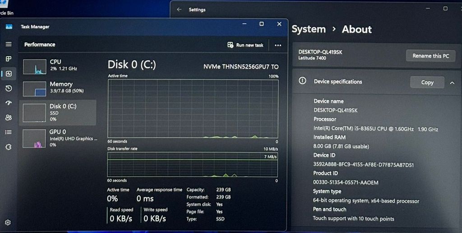Select the Memory performance item
The height and width of the screenshot is (233, 462).
pos(57,88)
